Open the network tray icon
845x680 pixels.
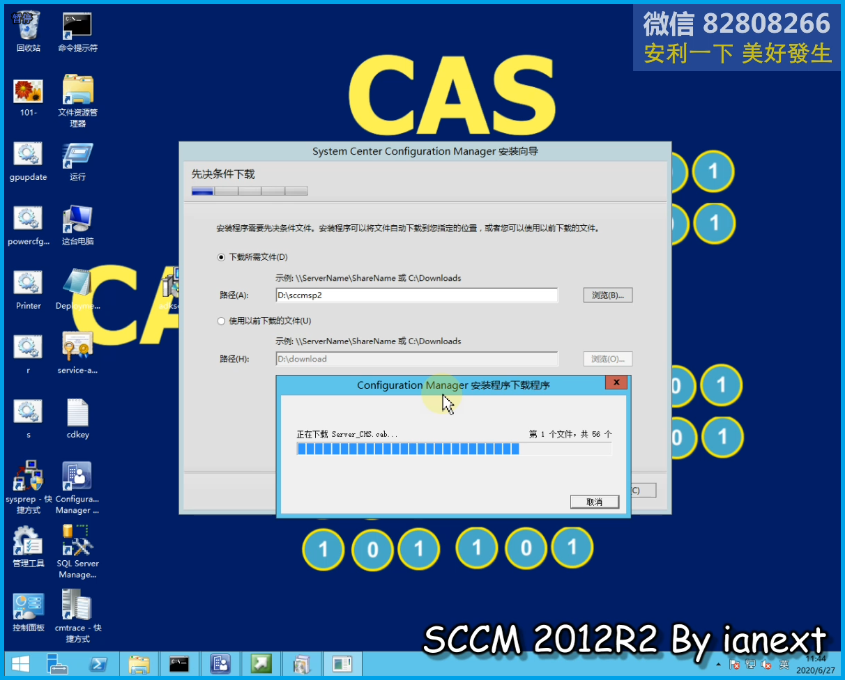751,665
